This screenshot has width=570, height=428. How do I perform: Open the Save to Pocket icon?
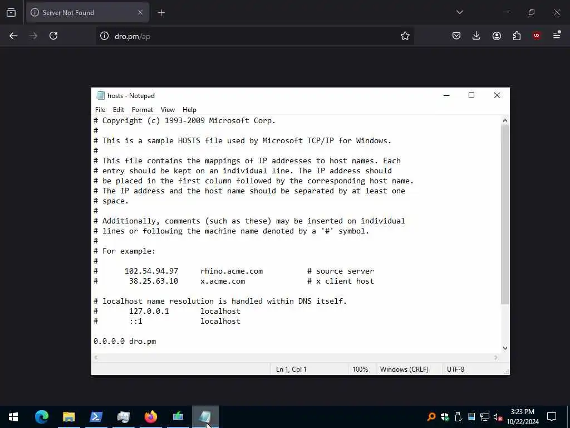456,36
